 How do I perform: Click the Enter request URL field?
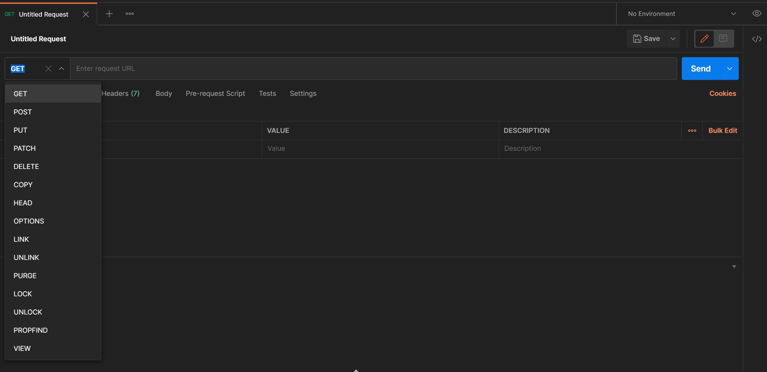(x=373, y=69)
